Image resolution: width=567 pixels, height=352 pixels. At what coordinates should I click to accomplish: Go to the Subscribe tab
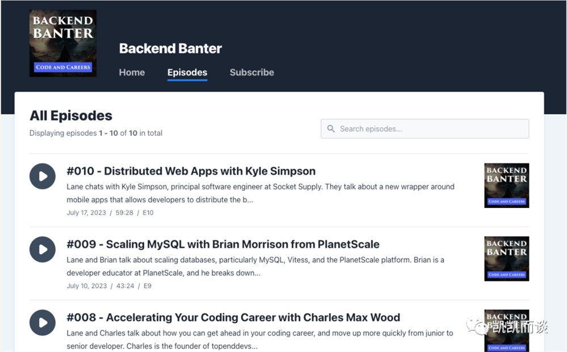(x=252, y=73)
